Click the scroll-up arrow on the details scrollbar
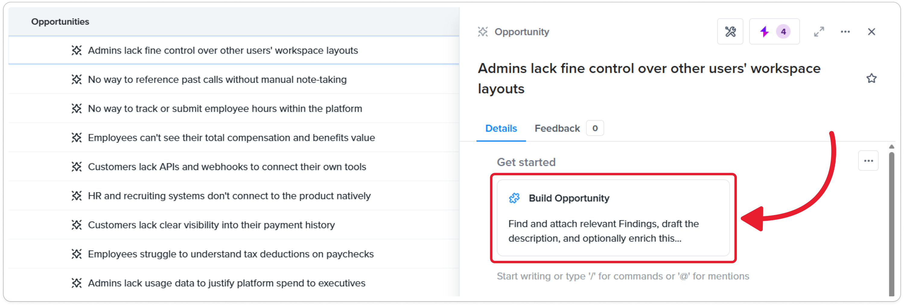Viewport: 904px width, 306px height. [x=891, y=147]
